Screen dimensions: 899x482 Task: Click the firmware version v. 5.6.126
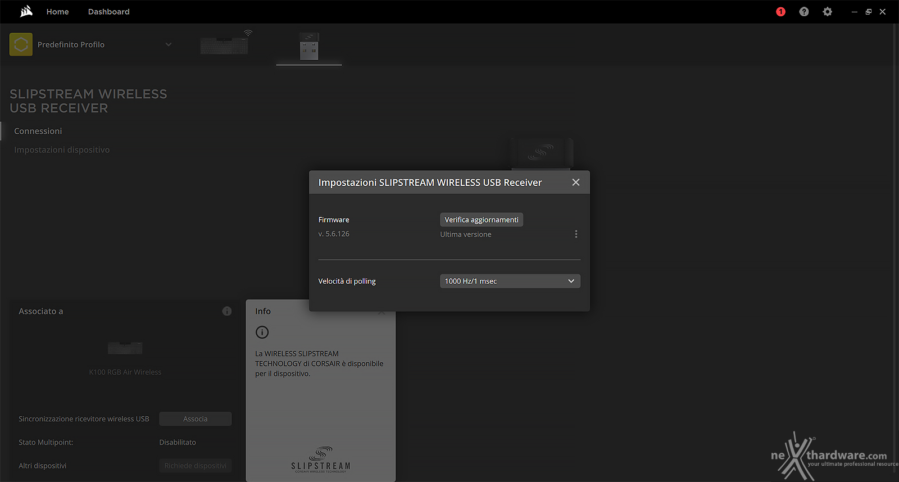pos(334,234)
